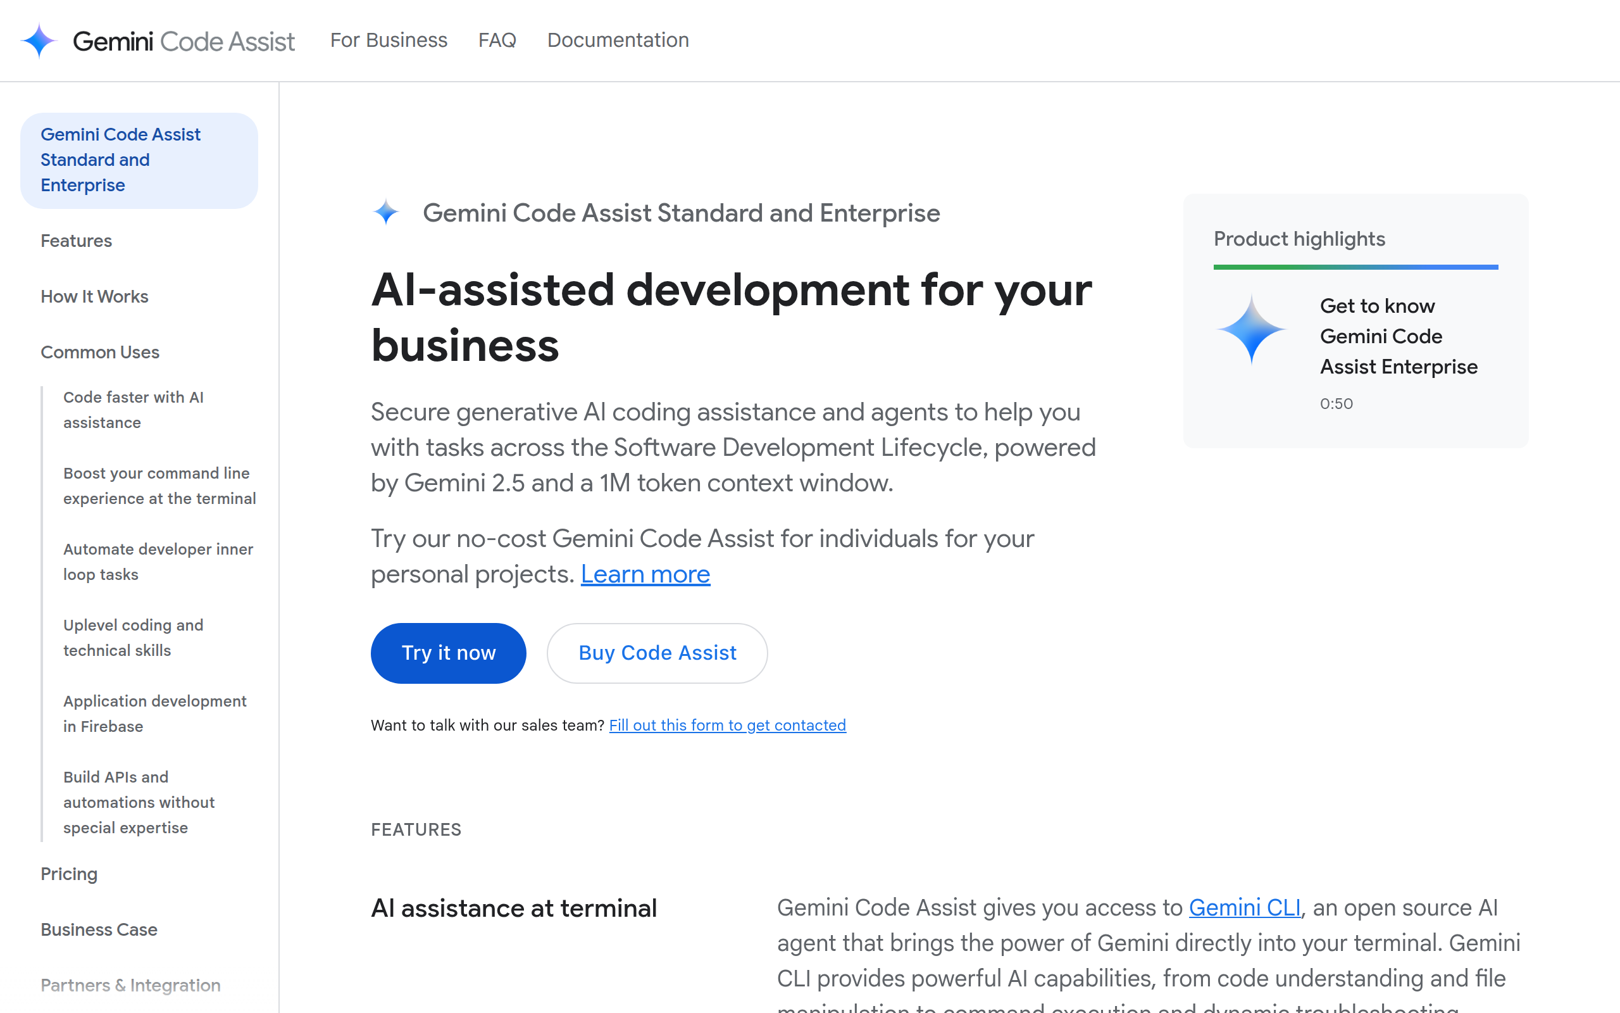Image resolution: width=1620 pixels, height=1013 pixels.
Task: Click Get to know Gemini Code Assist Enterprise
Action: 1399,336
